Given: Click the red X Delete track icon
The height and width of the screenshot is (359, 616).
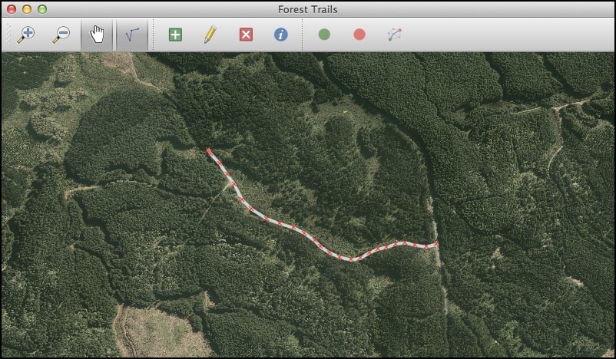Looking at the screenshot, I should pos(246,35).
